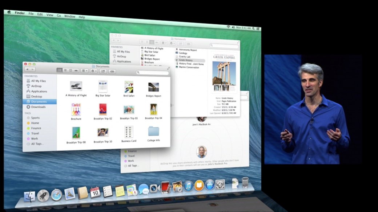Open the Apple menu
Image resolution: width=378 pixels, height=212 pixels.
9,12
